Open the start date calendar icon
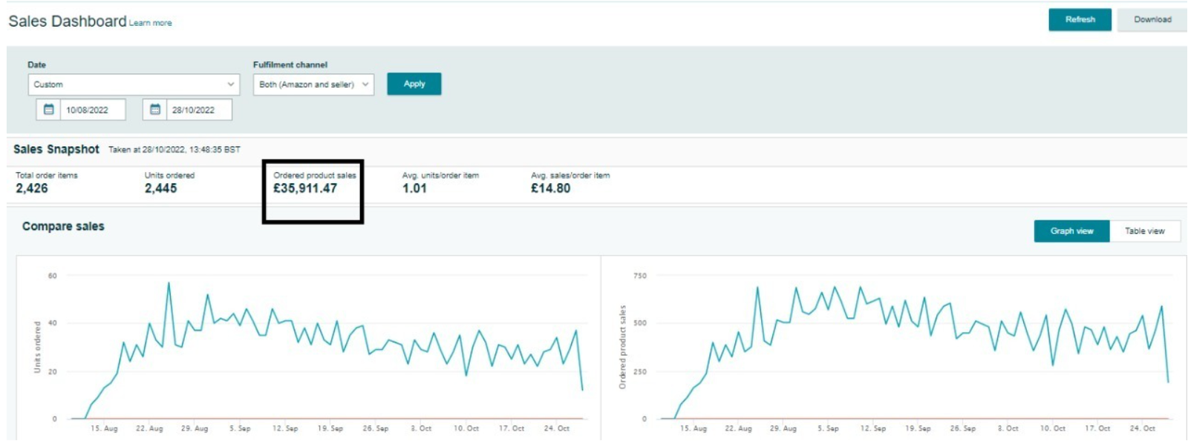Viewport: 1188px width, 441px height. click(x=48, y=109)
